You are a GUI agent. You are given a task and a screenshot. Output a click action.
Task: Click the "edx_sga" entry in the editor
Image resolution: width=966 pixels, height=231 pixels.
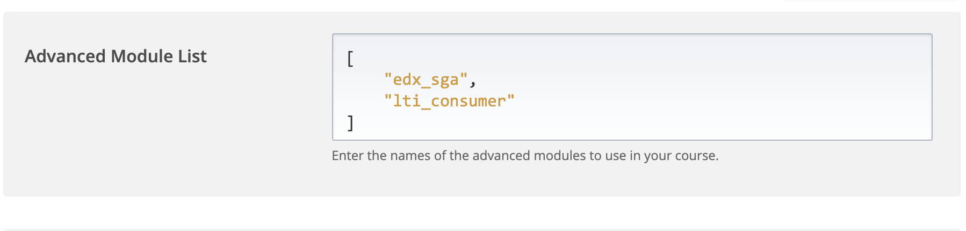pyautogui.click(x=426, y=80)
